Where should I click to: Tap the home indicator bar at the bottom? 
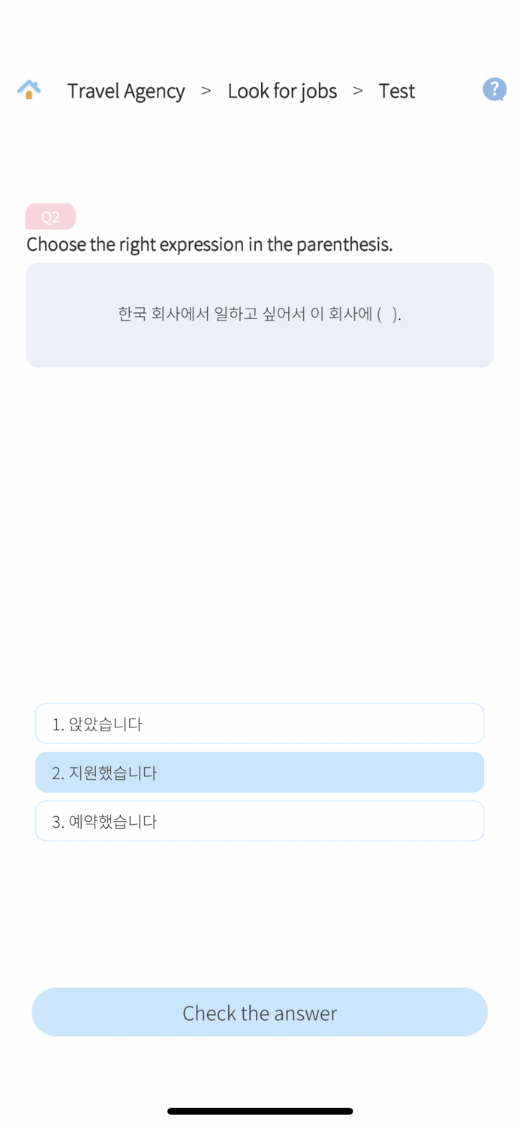pos(260,1111)
